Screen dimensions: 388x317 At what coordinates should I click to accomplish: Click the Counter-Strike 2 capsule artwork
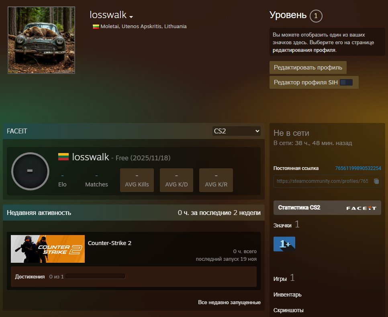coord(47,249)
